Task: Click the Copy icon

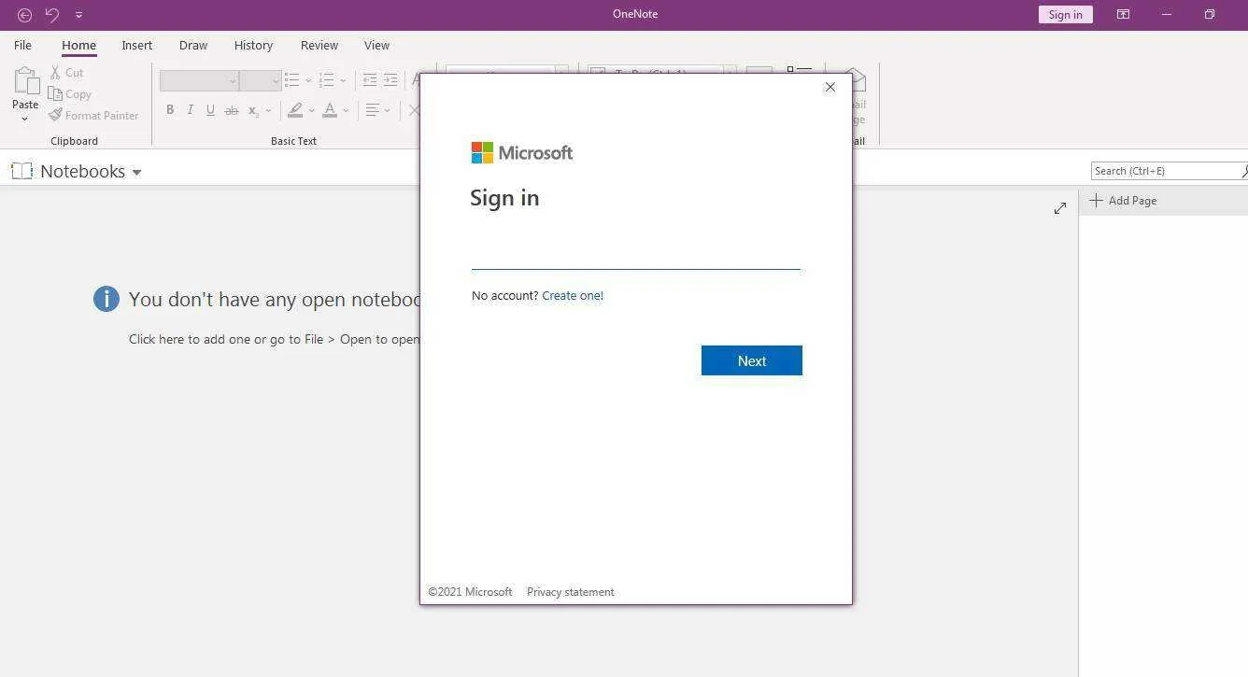Action: [x=55, y=94]
